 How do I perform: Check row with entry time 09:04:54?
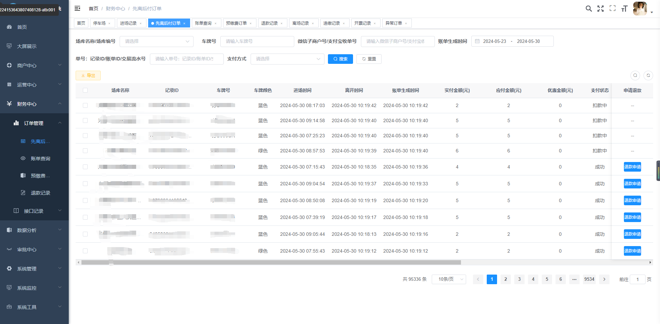(x=85, y=184)
